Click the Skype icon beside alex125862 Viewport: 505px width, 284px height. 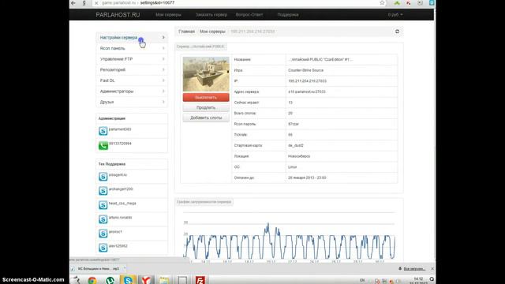[103, 247]
